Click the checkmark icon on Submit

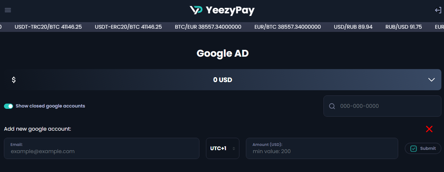pos(414,149)
